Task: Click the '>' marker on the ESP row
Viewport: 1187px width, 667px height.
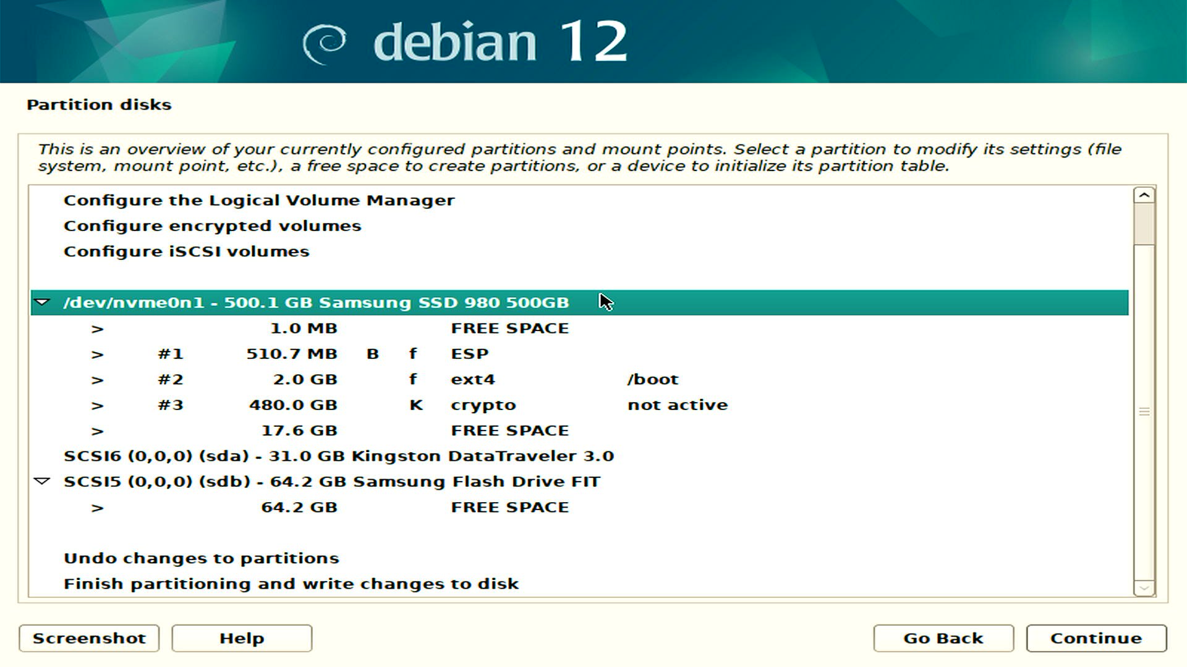Action: click(x=97, y=354)
